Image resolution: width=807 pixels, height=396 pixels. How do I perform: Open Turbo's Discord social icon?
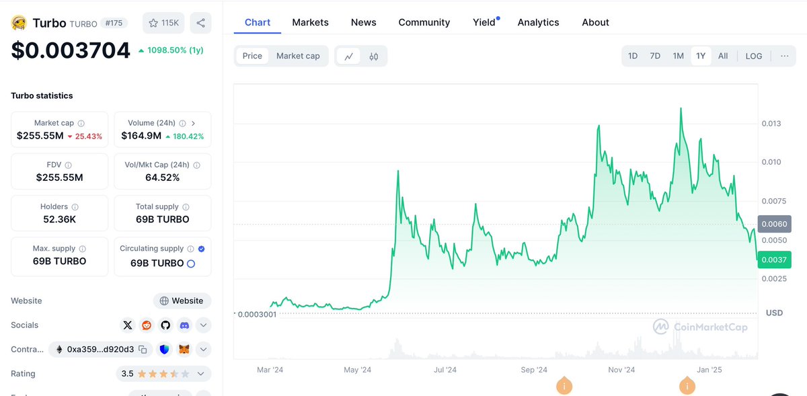coord(184,325)
